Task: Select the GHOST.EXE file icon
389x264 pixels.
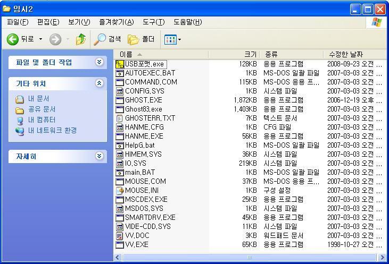Action: 120,100
